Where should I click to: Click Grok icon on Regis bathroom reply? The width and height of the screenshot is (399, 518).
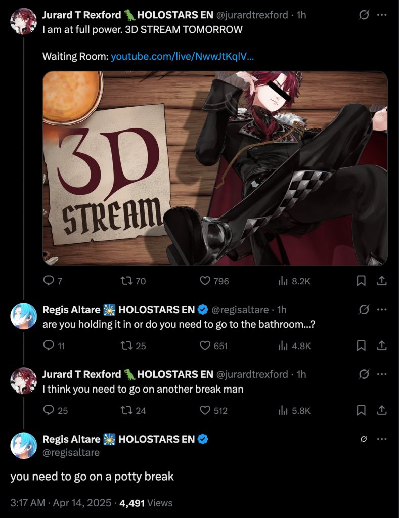(x=364, y=310)
